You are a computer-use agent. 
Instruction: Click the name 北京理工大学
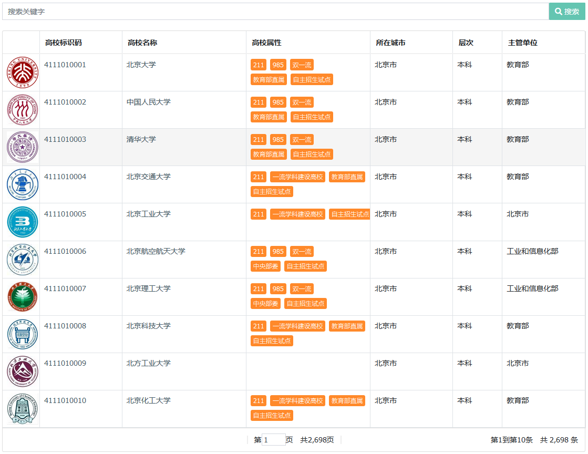click(x=149, y=288)
